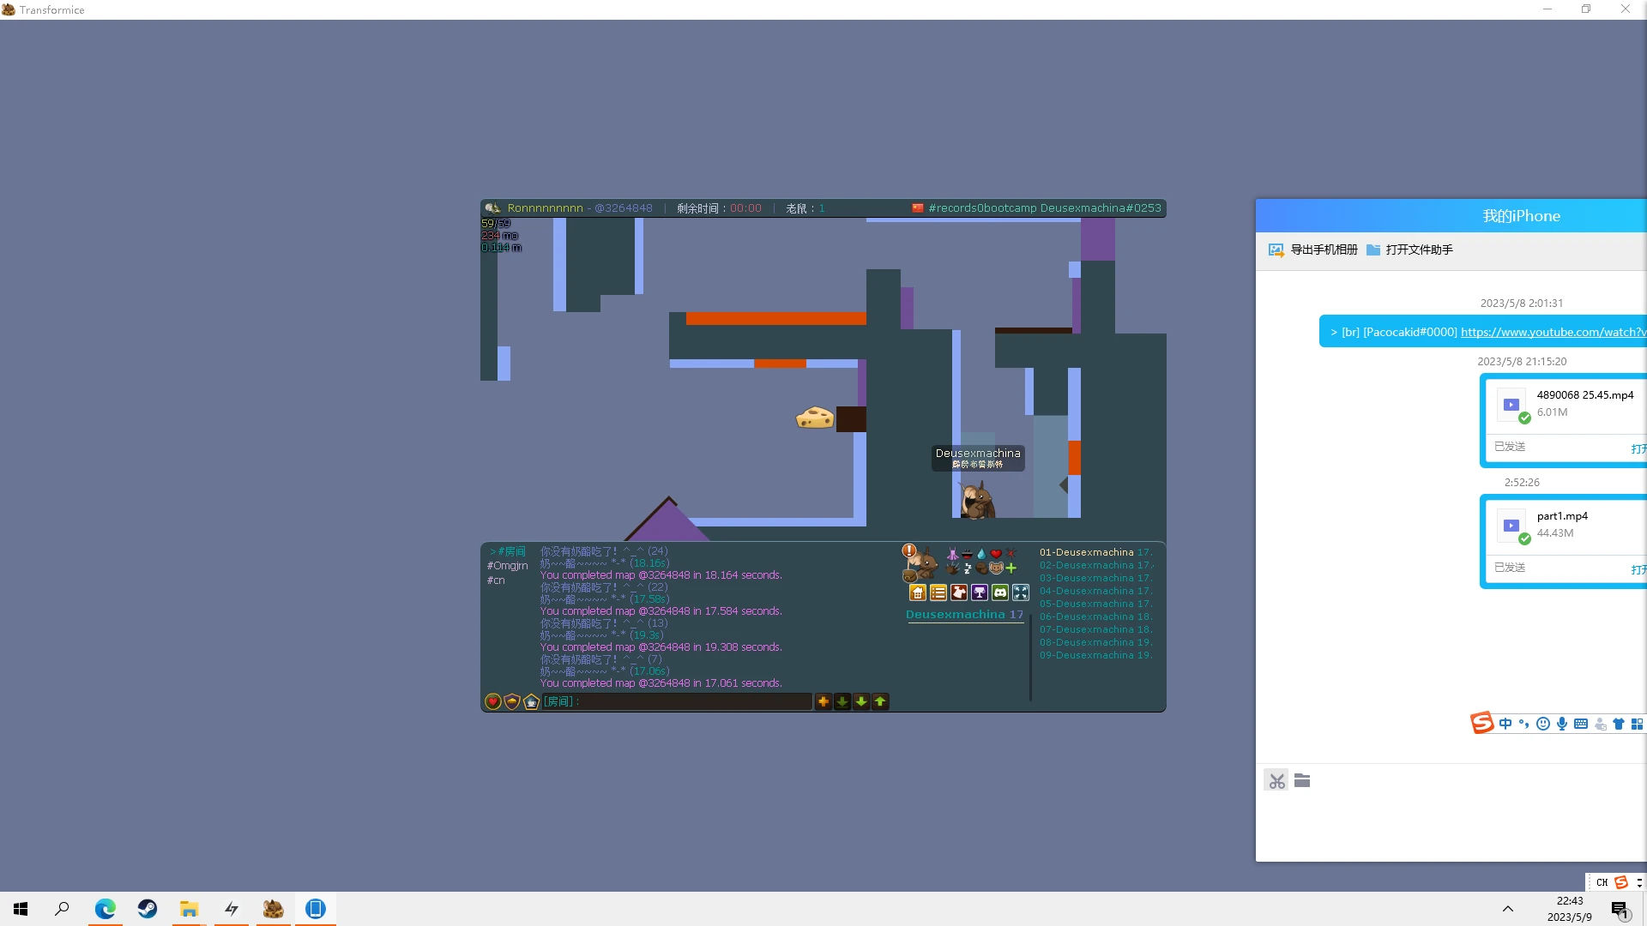Viewport: 1647px width, 926px height.
Task: Click the cheese in the game map
Action: [815, 418]
